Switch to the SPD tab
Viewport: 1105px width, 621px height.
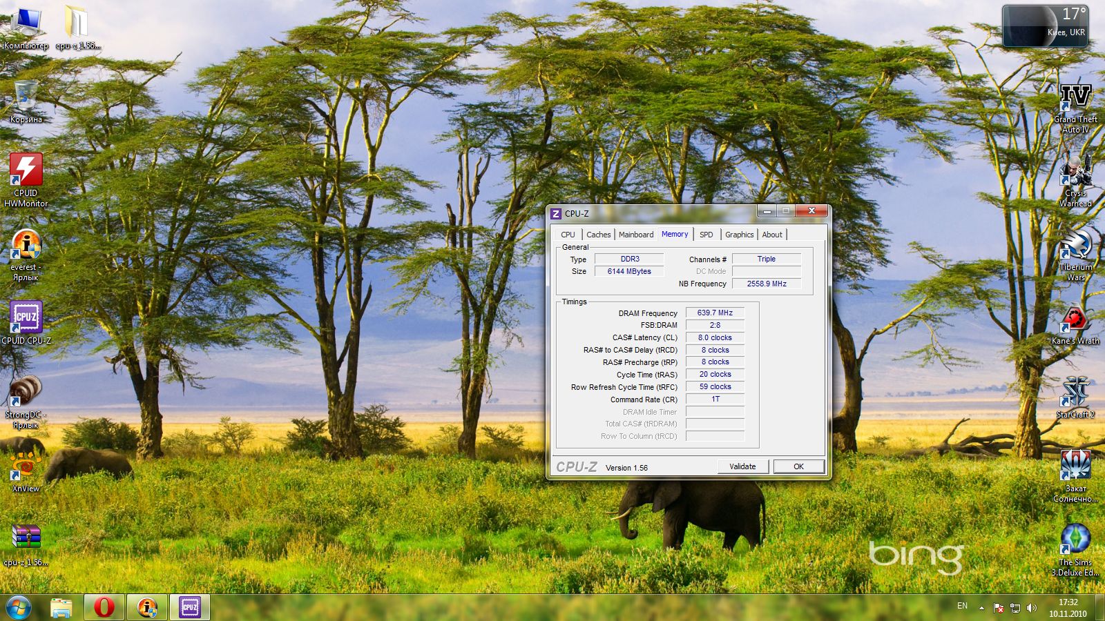tap(706, 235)
